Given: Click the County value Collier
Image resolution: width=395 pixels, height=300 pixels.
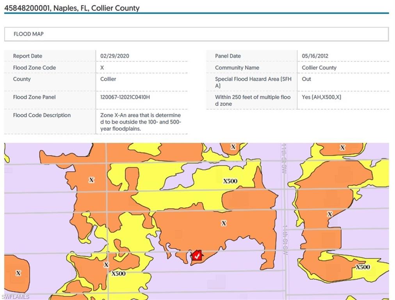Looking at the screenshot, I should coord(108,79).
